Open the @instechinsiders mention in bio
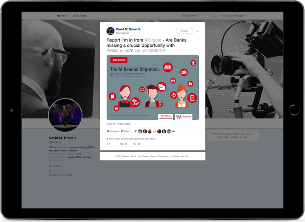This screenshot has height=222, width=305. 57,157
